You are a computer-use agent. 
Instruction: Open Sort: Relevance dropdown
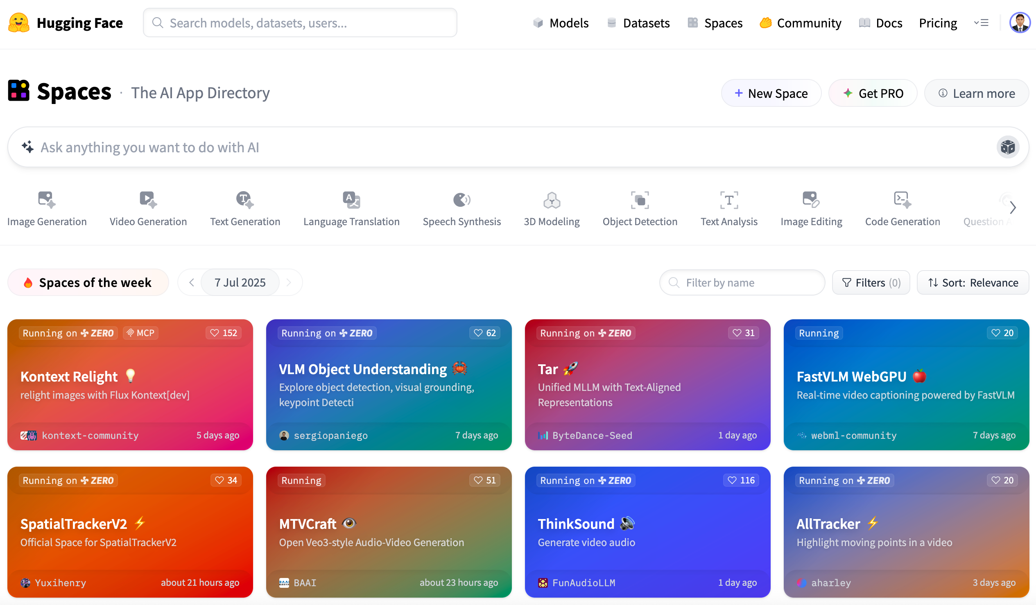click(x=973, y=282)
